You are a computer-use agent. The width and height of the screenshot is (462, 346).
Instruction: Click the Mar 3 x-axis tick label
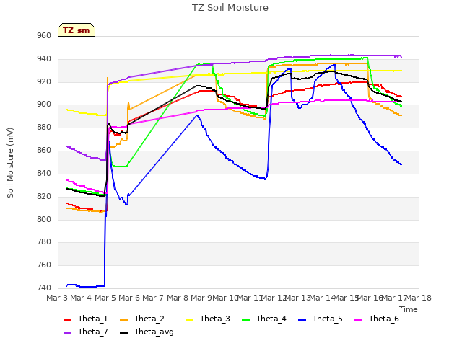tap(57, 298)
